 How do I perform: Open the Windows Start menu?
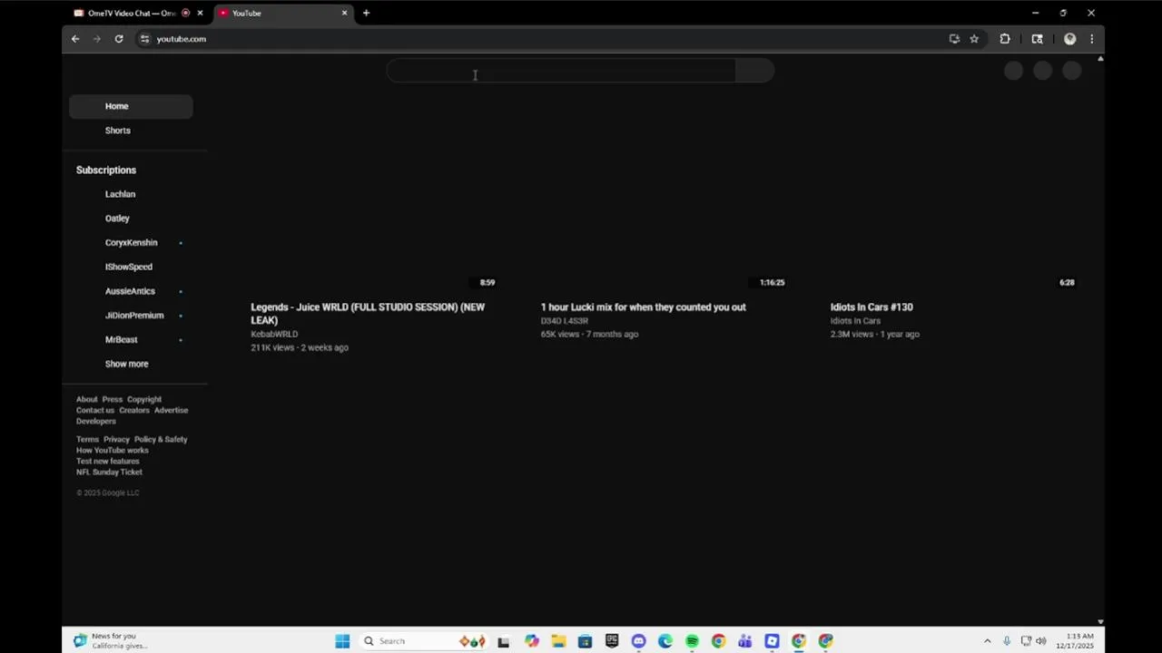pos(342,641)
